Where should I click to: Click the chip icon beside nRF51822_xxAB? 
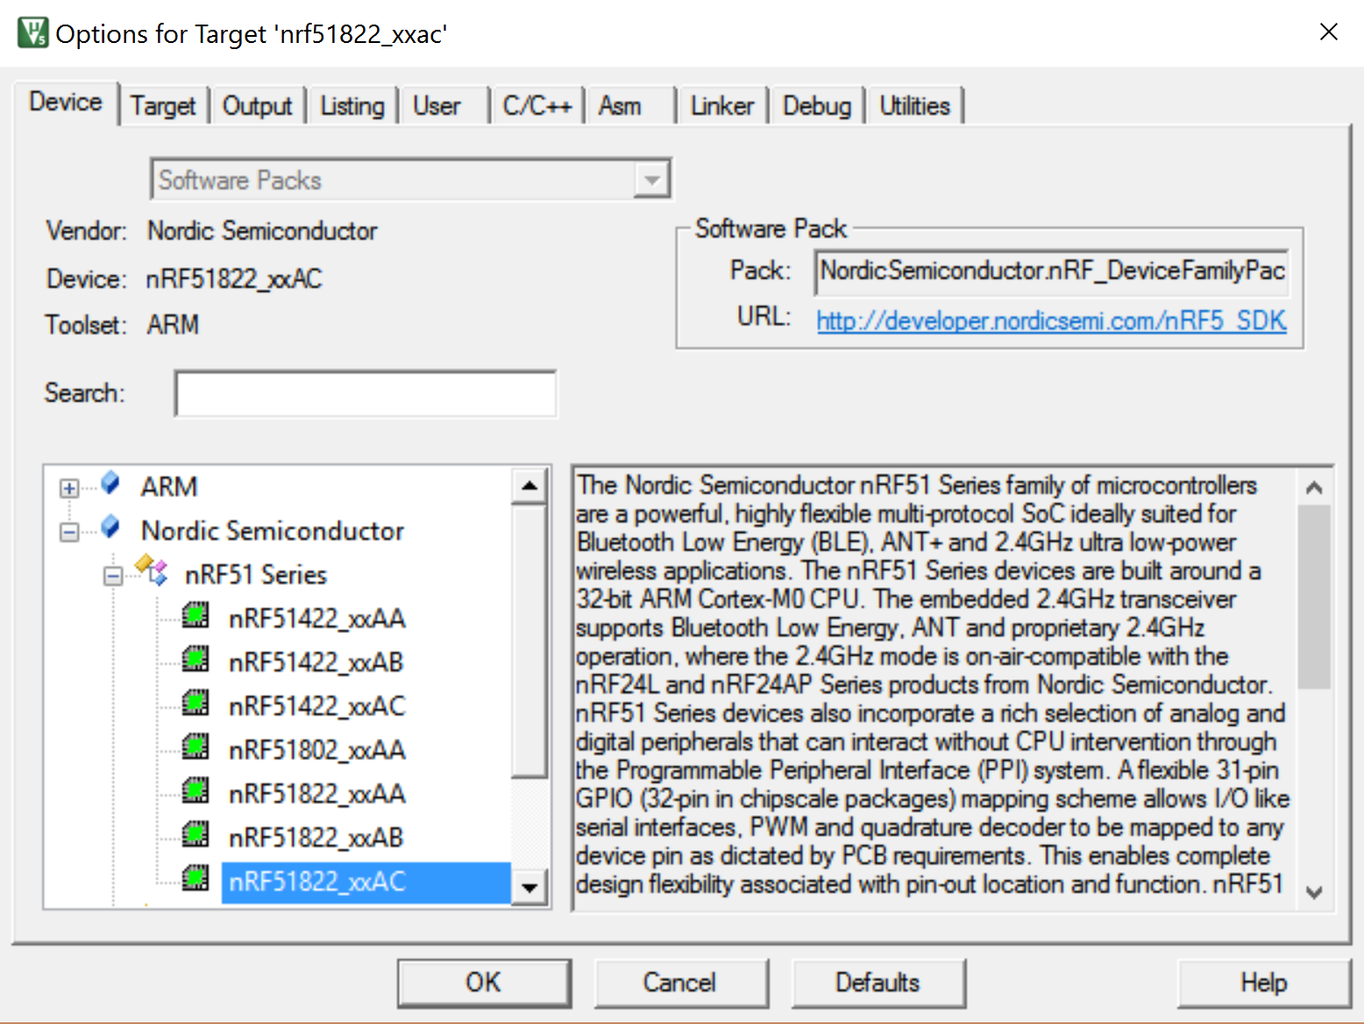click(x=195, y=836)
